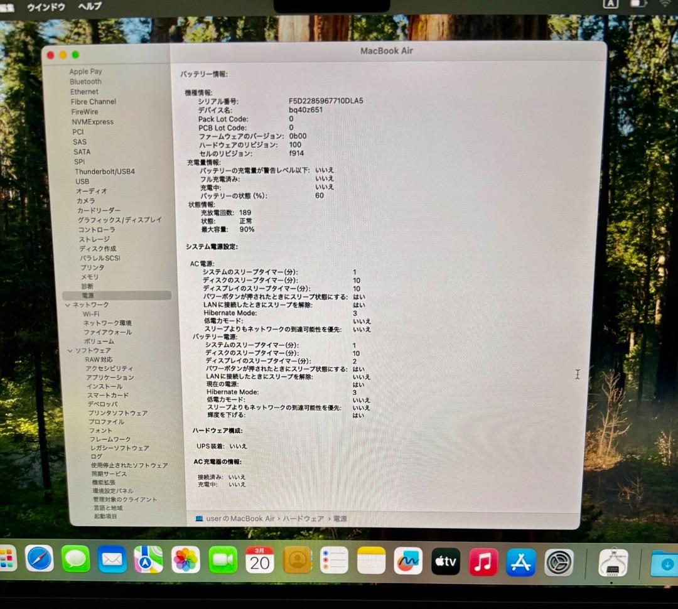Launch Maps from the Dock
Screen dimensions: 678x609
pos(149,559)
